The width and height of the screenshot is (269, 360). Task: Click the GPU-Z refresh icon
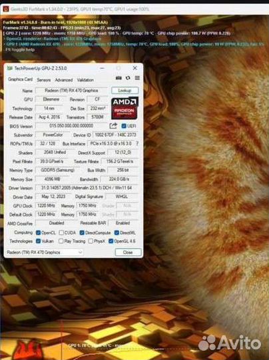[x=128, y=78]
